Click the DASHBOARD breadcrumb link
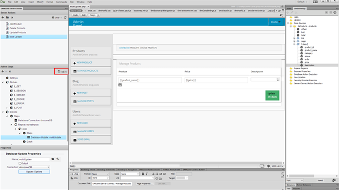Image resolution: width=339 pixels, height=190 pixels. 124,48
